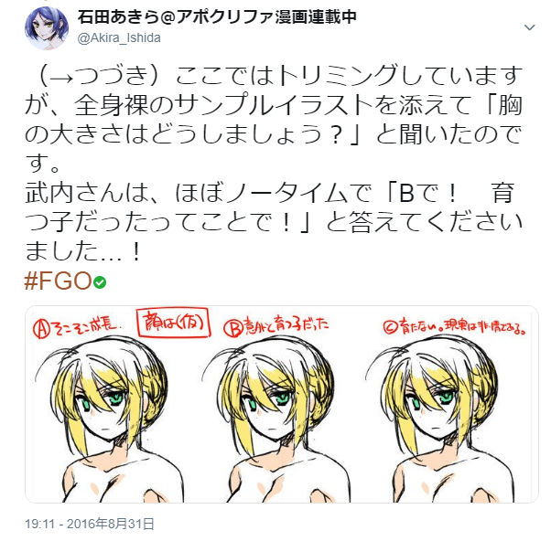Click the tweet body text paragraph

click(x=274, y=164)
